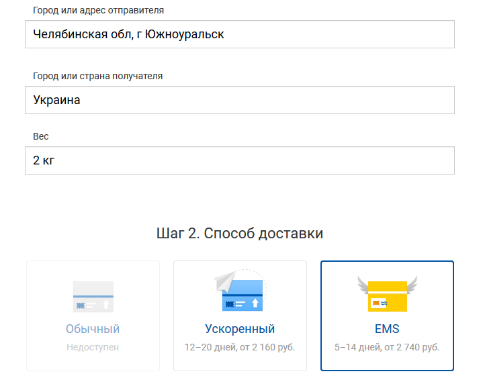Image resolution: width=483 pixels, height=386 pixels.
Task: Pick the unavailable Обычный delivery label
Action: coord(93,329)
